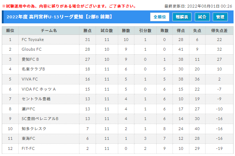235x156 pixels.
Task: Switch to the 戦績表 tab
Action: 182,17
